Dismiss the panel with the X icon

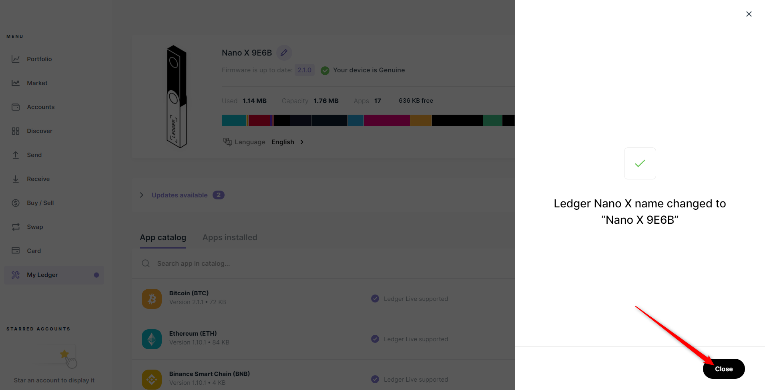[749, 14]
